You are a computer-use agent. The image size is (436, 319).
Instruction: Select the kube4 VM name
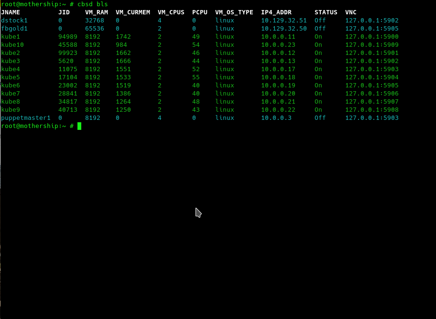[x=11, y=69]
